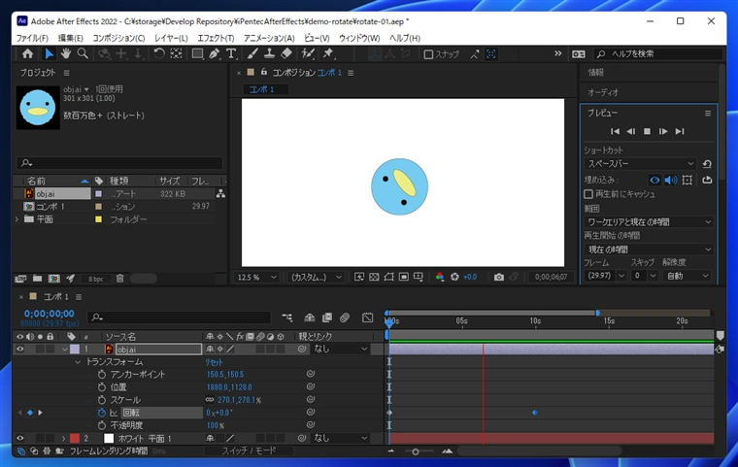Screen dimensions: 738x467
Task: Toggle transparency grid icon in viewer
Action: coord(374,277)
